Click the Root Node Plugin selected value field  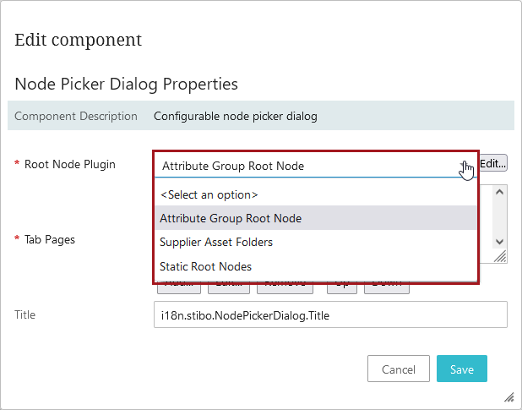pyautogui.click(x=307, y=166)
